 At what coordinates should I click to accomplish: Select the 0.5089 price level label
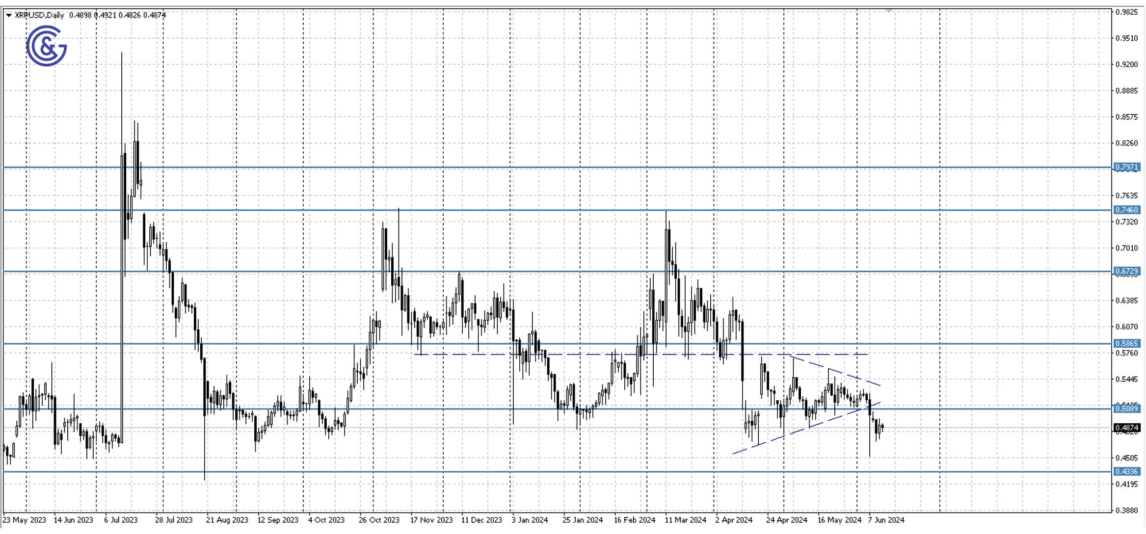click(x=1126, y=408)
